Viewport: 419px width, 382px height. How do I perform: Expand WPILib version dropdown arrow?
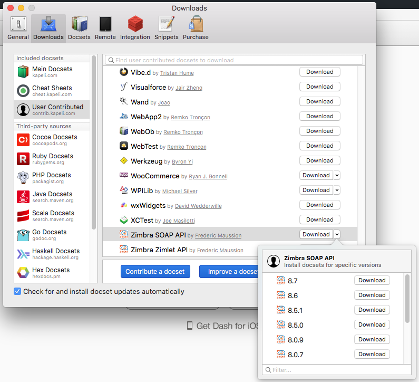pyautogui.click(x=337, y=190)
